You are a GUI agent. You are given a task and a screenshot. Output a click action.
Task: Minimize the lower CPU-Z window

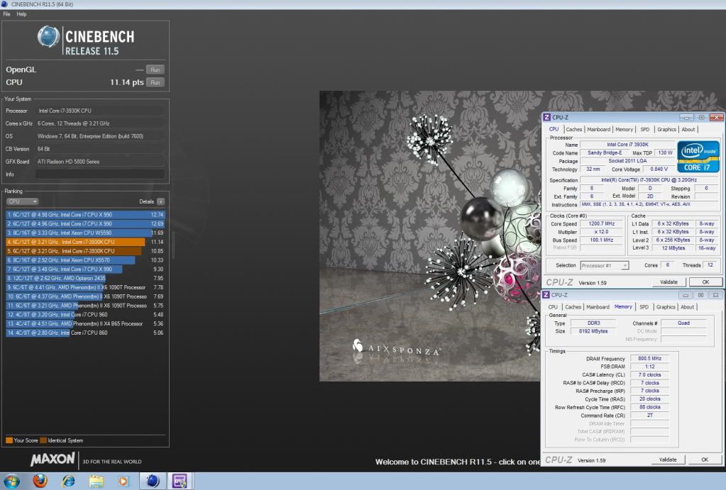[686, 295]
